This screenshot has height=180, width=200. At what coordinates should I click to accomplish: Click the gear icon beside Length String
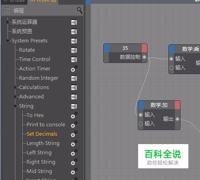[x=74, y=144]
